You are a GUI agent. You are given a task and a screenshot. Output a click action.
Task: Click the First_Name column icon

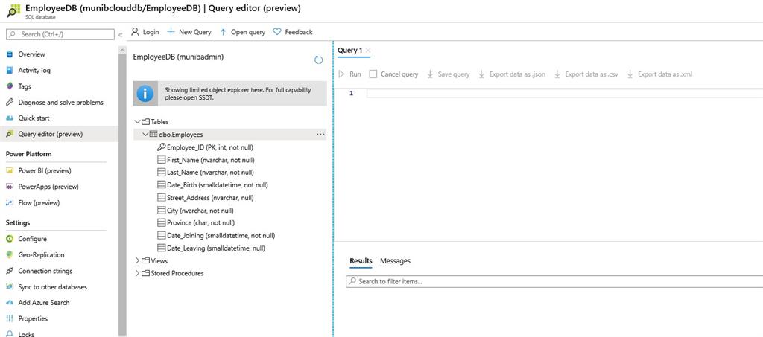point(161,160)
